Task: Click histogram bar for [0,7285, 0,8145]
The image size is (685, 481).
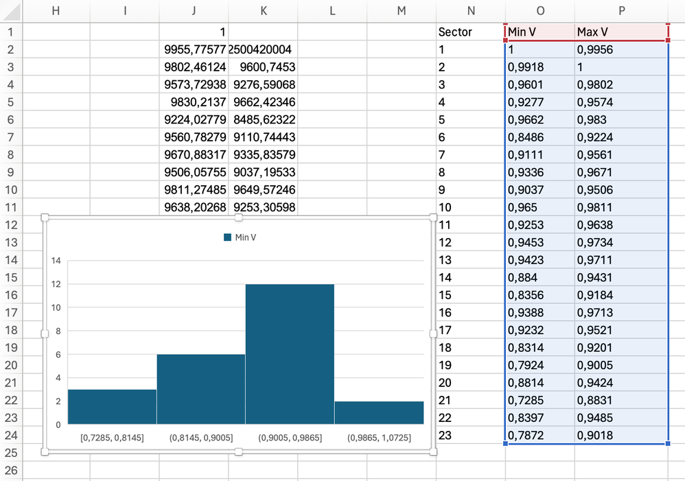Action: coord(112,407)
